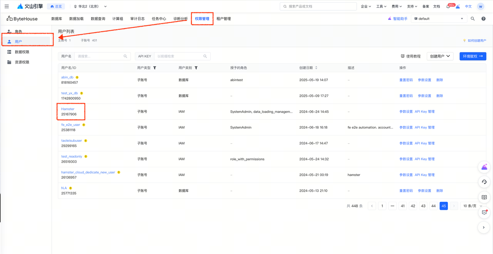This screenshot has width=493, height=254.
Task: Open the 智能助手 assistant
Action: pyautogui.click(x=397, y=18)
